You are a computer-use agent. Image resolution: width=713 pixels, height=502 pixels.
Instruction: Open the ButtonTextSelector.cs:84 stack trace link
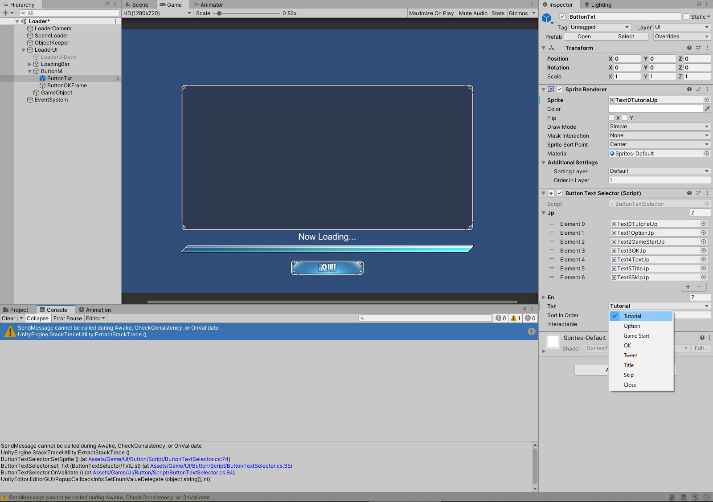tap(163, 473)
